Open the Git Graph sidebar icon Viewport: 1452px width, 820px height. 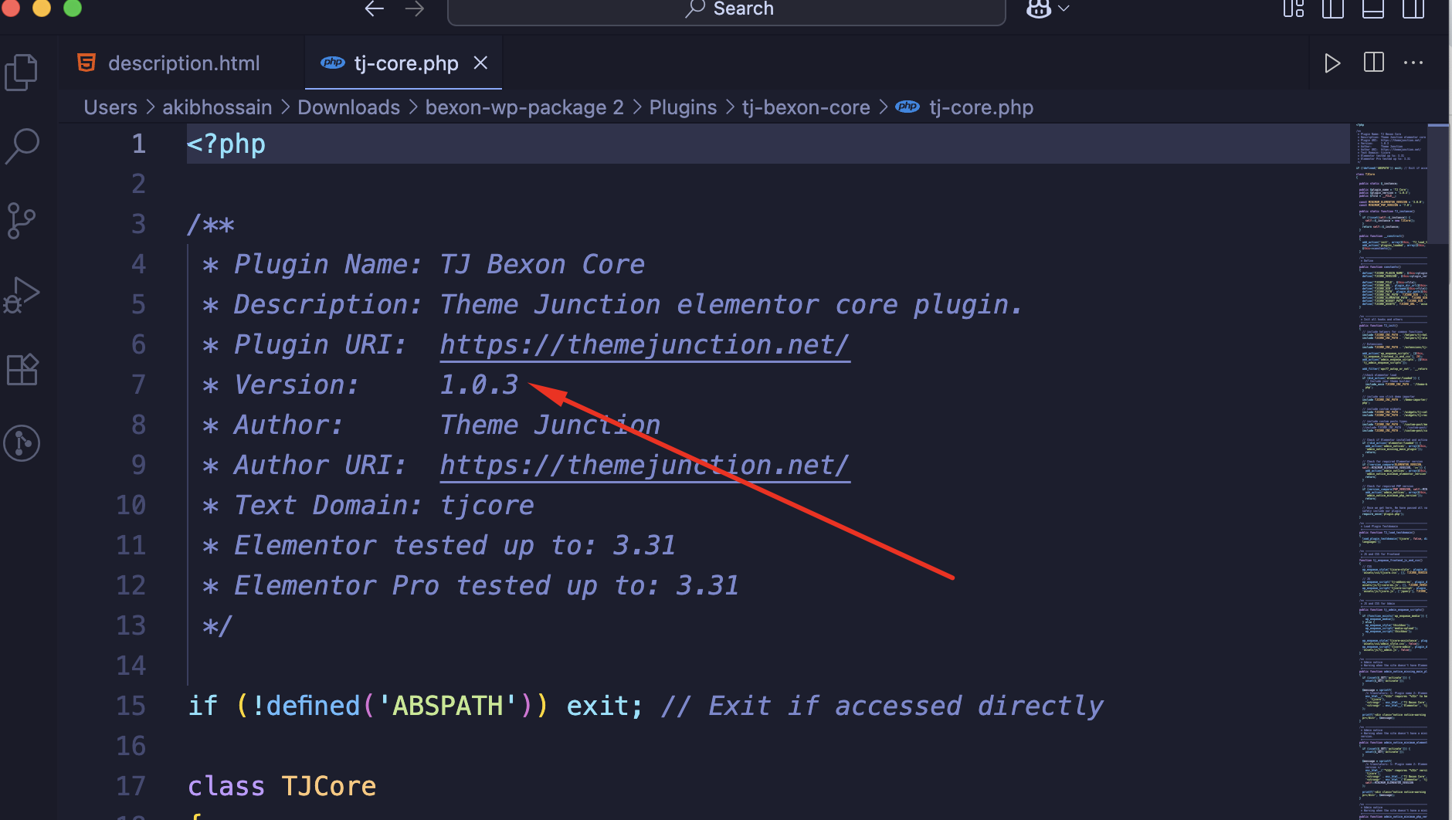tap(22, 443)
